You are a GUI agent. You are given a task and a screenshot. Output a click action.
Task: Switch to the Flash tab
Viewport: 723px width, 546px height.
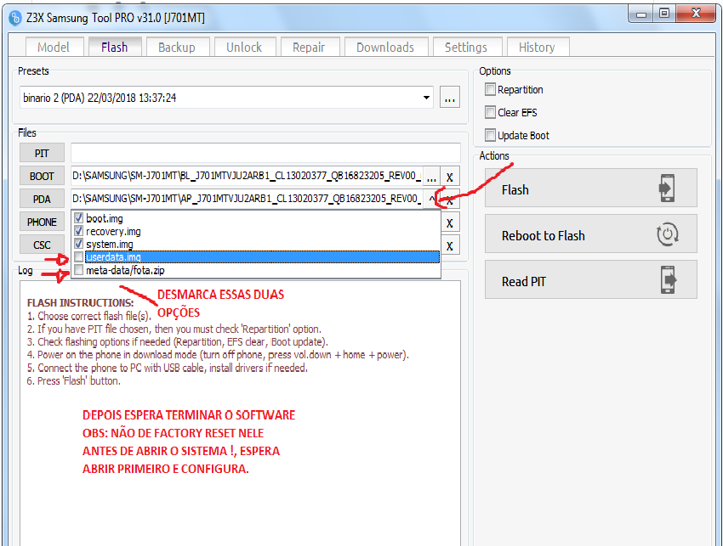(x=114, y=48)
